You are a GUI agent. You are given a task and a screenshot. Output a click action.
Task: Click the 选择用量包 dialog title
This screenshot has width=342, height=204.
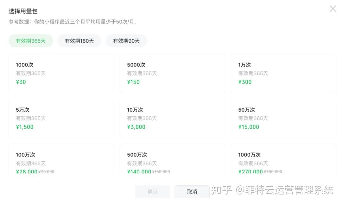[x=23, y=11]
